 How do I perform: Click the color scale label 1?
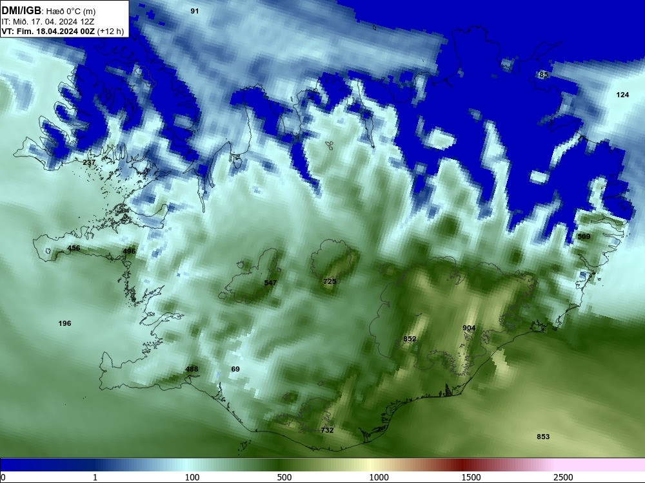(x=95, y=477)
